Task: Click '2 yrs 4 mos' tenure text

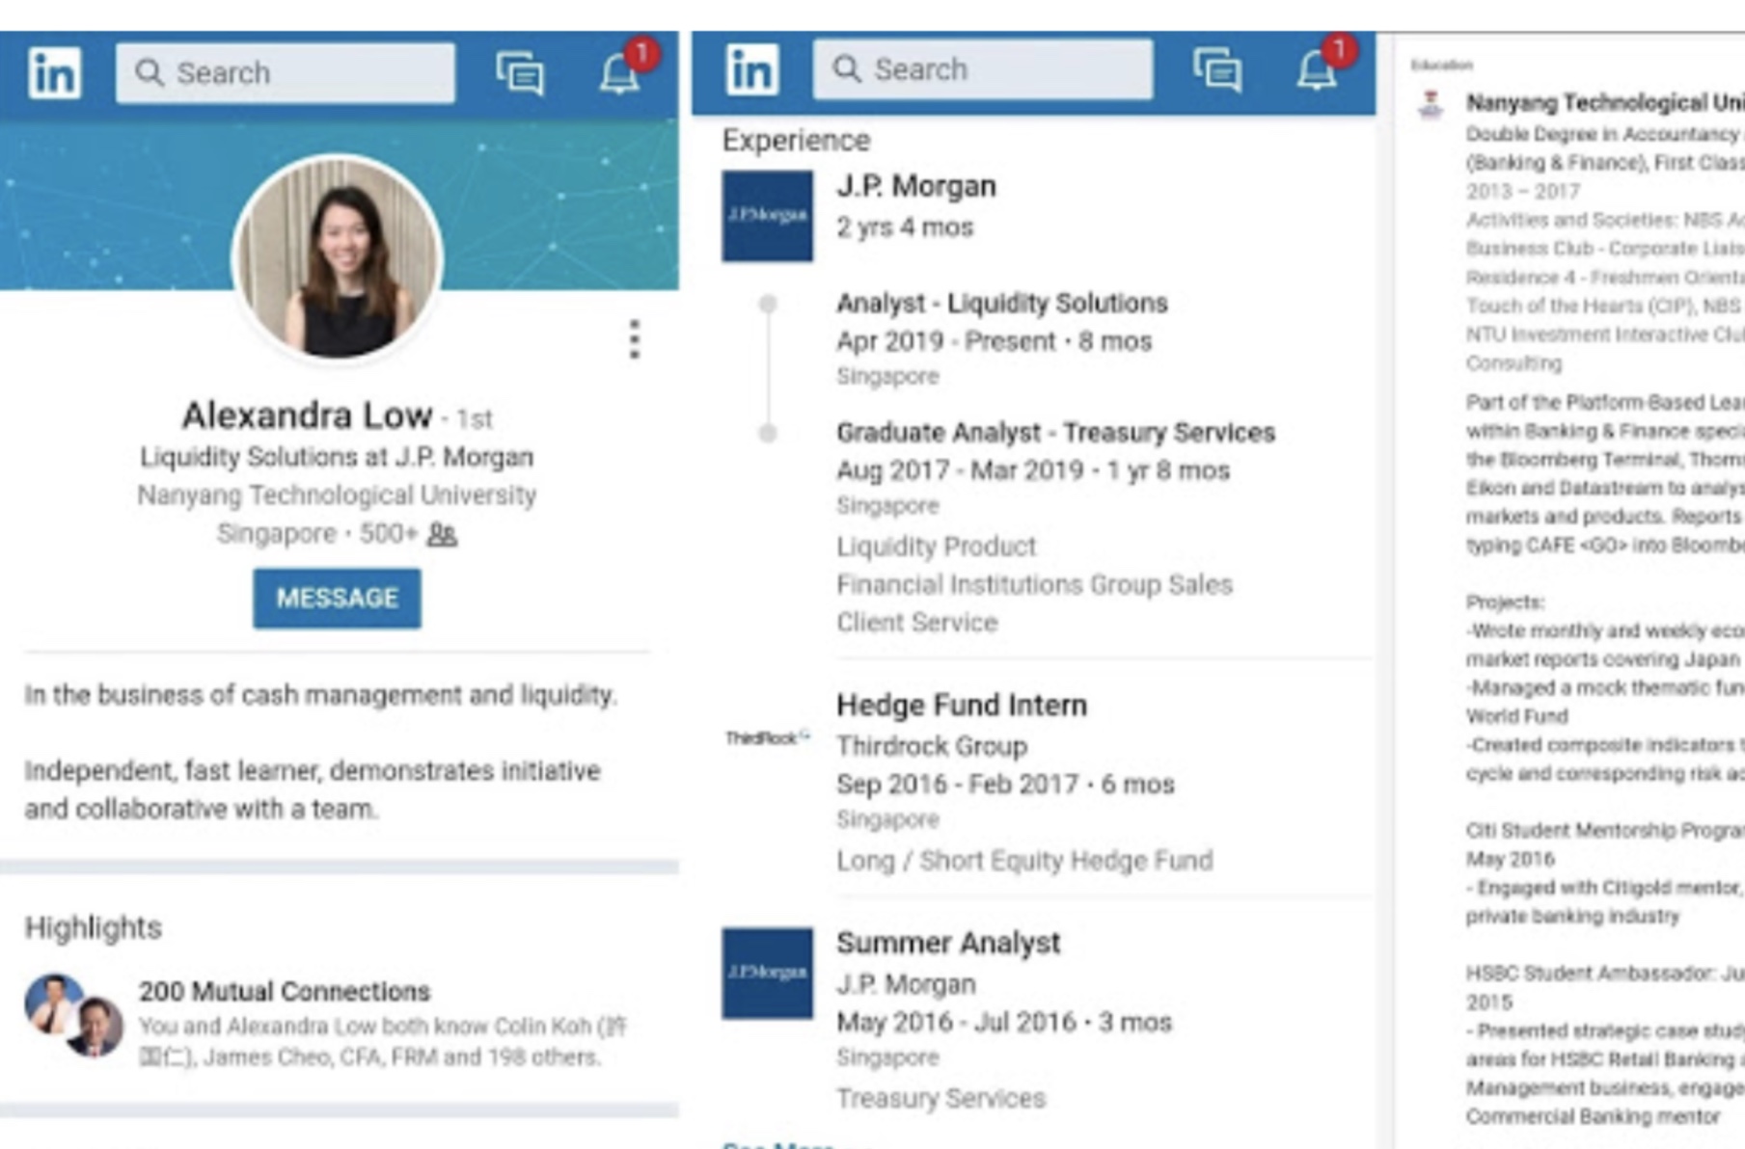Action: point(905,227)
